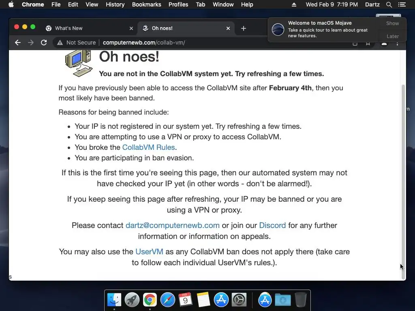Open the Bookmarks menu
This screenshot has width=415, height=311.
[x=147, y=4]
